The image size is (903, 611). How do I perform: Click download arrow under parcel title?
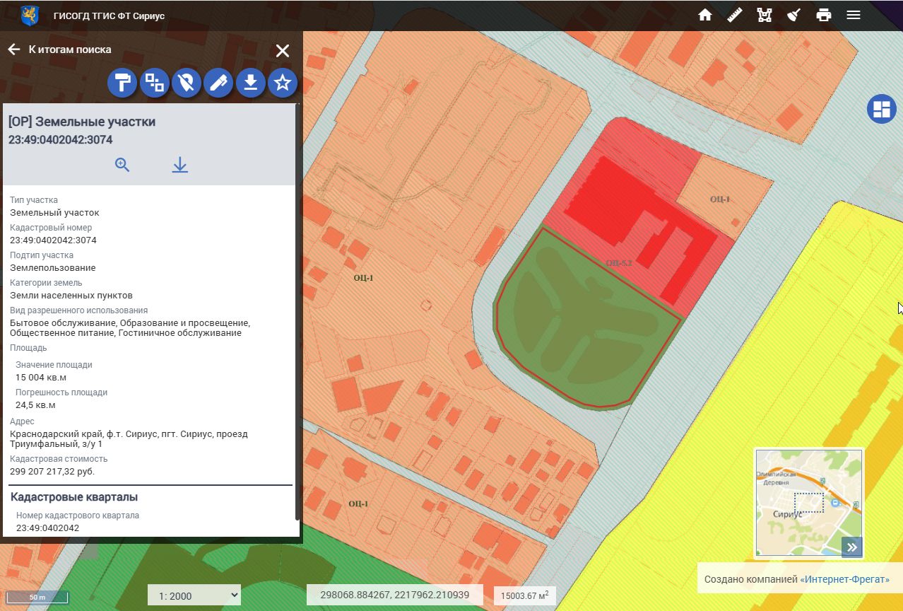point(180,165)
